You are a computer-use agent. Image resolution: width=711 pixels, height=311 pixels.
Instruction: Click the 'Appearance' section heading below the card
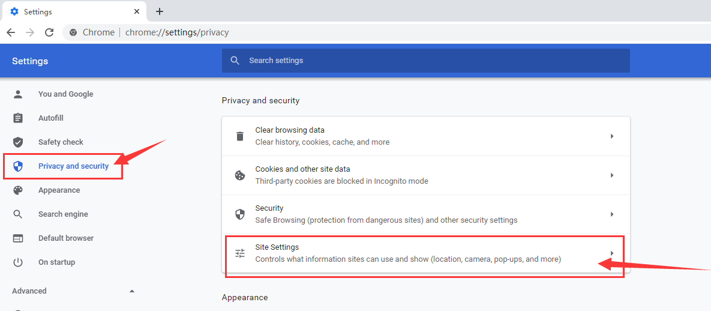click(245, 297)
